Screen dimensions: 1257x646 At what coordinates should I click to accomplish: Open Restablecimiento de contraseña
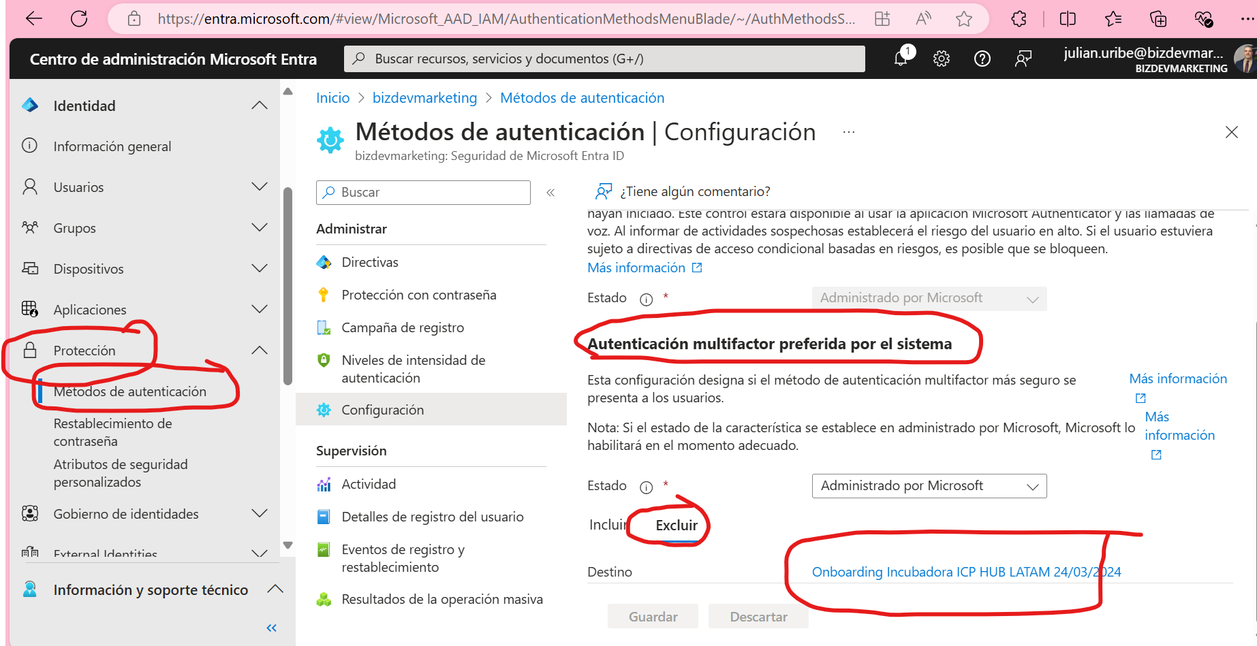(113, 432)
